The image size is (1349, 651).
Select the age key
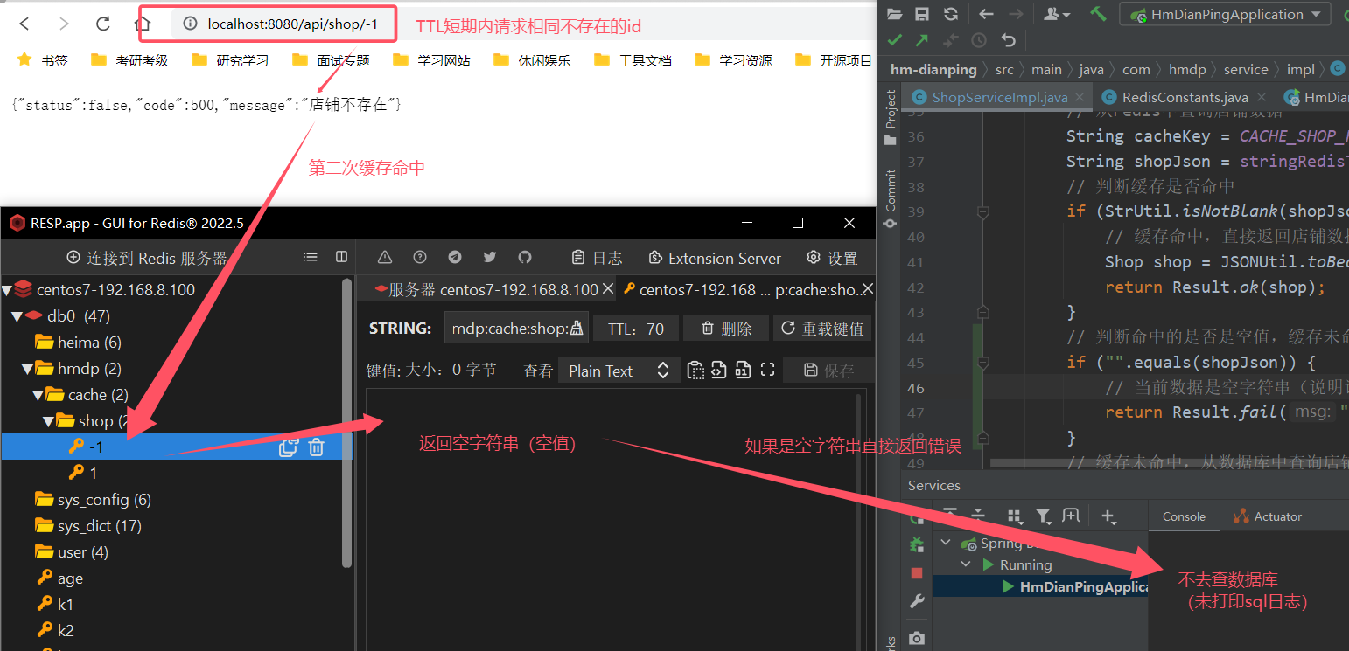click(x=59, y=578)
